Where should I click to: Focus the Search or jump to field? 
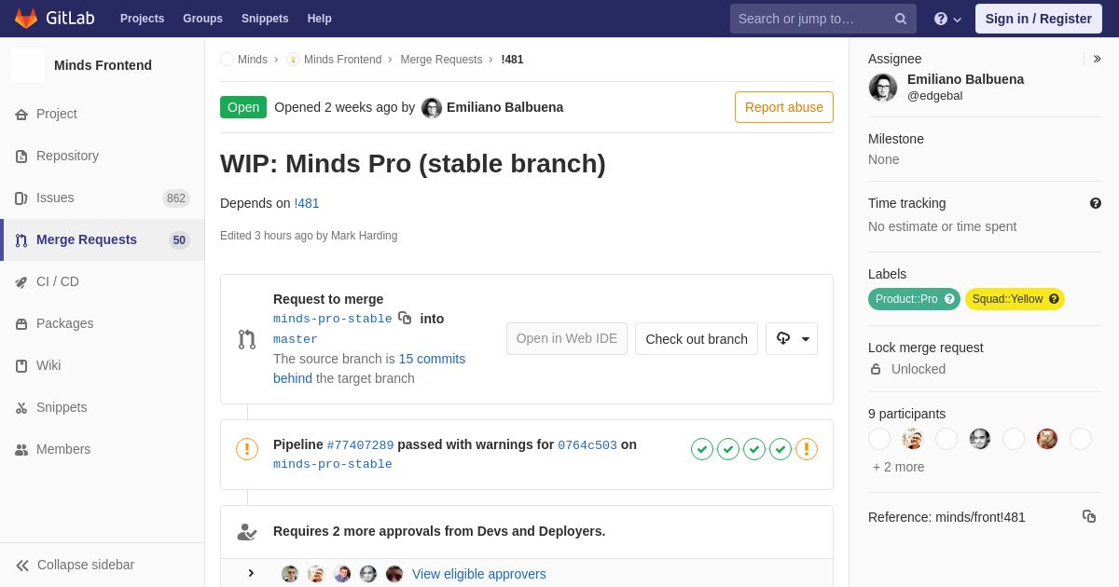(823, 19)
